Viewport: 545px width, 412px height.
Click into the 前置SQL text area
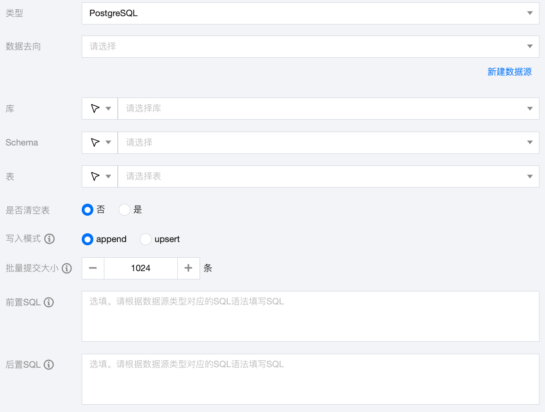point(310,316)
